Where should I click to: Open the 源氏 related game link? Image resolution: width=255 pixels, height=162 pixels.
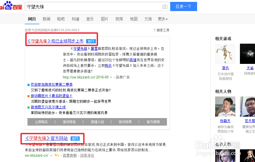[225, 68]
